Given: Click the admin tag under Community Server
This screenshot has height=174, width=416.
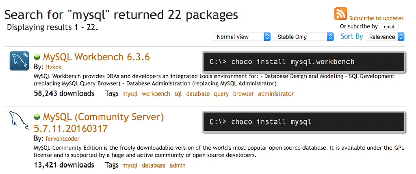Looking at the screenshot, I should click(x=178, y=166).
